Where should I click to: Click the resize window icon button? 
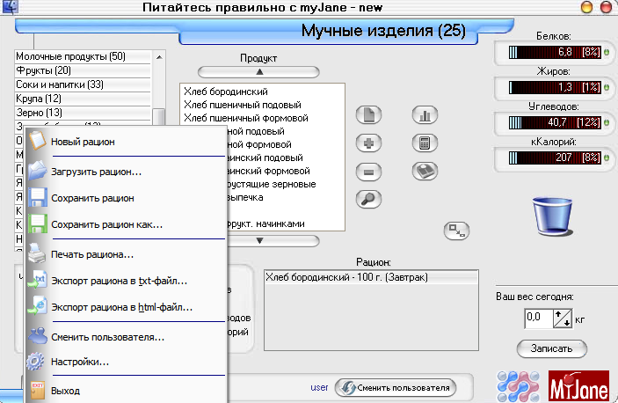coord(456,230)
